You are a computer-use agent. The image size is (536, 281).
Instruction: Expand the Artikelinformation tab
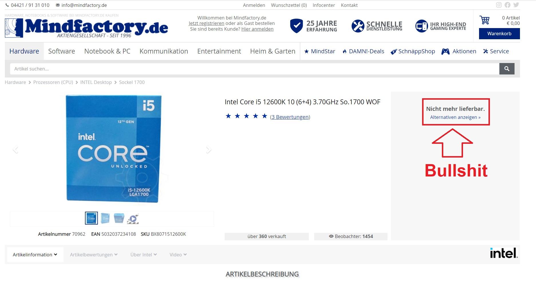[35, 255]
